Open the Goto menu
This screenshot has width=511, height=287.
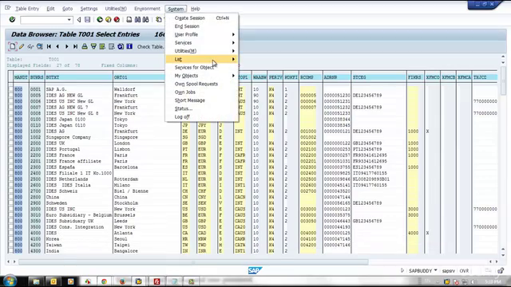click(67, 9)
